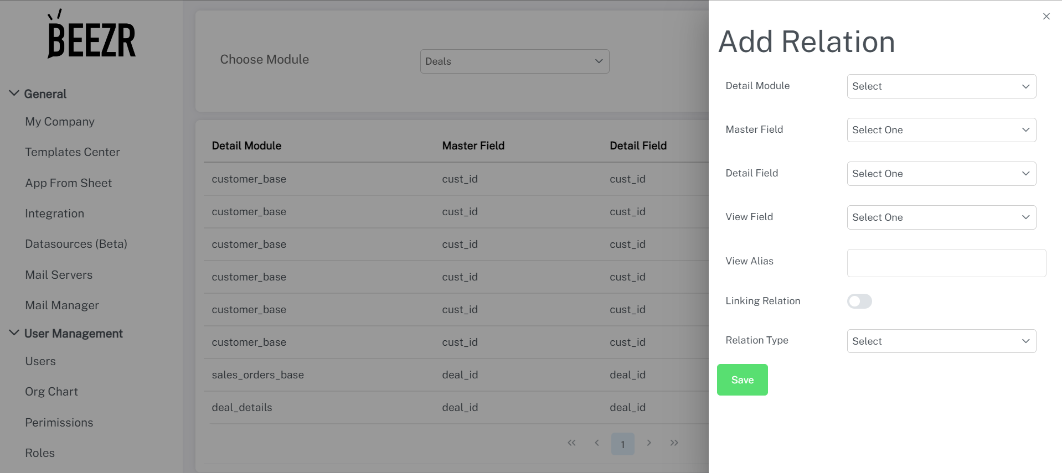Open the Detail Module dropdown

(x=941, y=86)
